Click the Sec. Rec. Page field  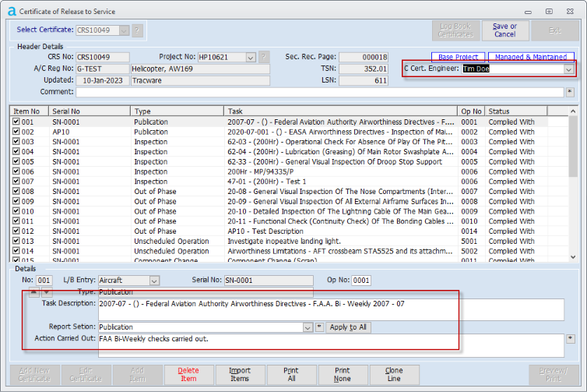[364, 57]
